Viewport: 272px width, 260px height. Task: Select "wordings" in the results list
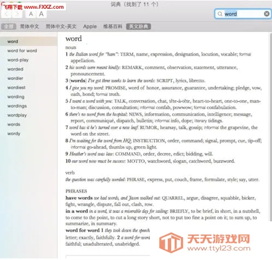coord(29,106)
